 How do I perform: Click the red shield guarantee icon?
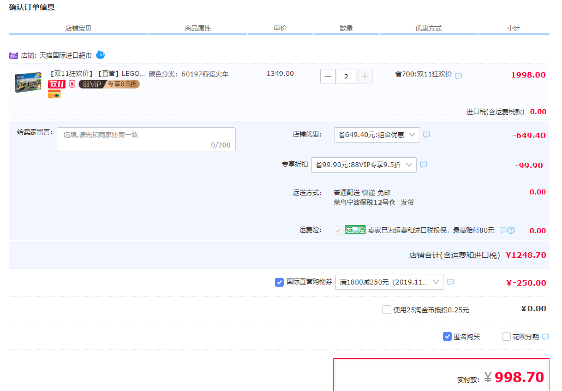click(x=72, y=84)
